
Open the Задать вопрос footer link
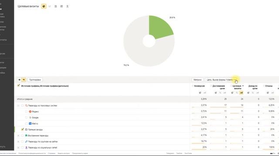[64, 153]
